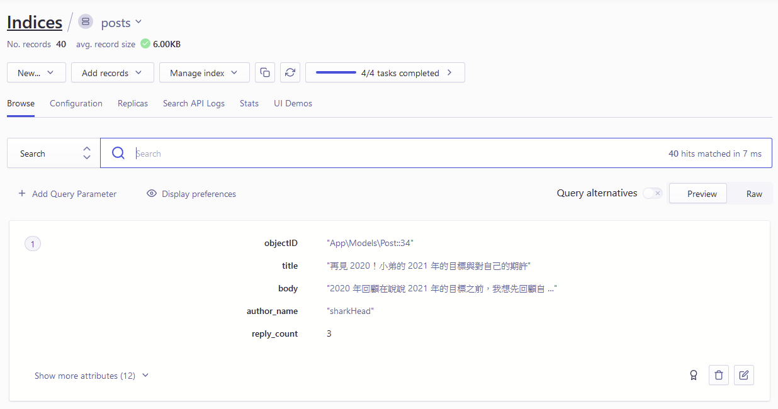Refresh the index with the reload icon
The height and width of the screenshot is (409, 778).
[290, 72]
